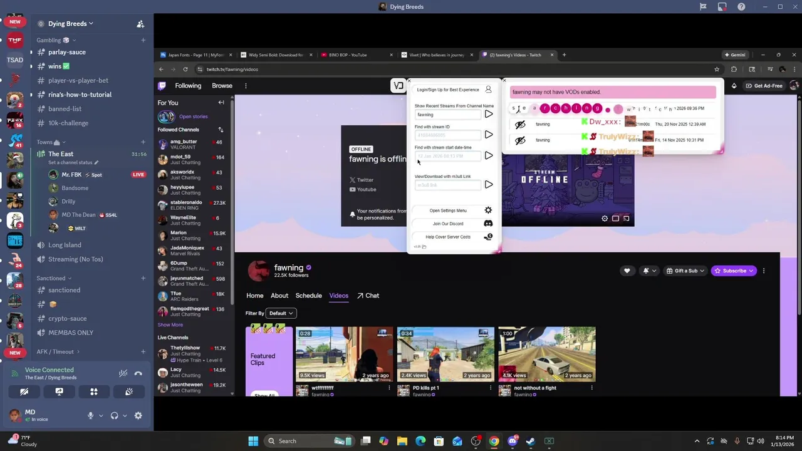Viewport: 802px width, 451px height.
Task: Switch to fawning's Schedule tab
Action: click(308, 296)
